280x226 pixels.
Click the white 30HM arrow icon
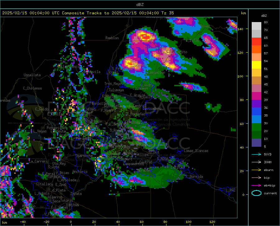[x=256, y=162]
